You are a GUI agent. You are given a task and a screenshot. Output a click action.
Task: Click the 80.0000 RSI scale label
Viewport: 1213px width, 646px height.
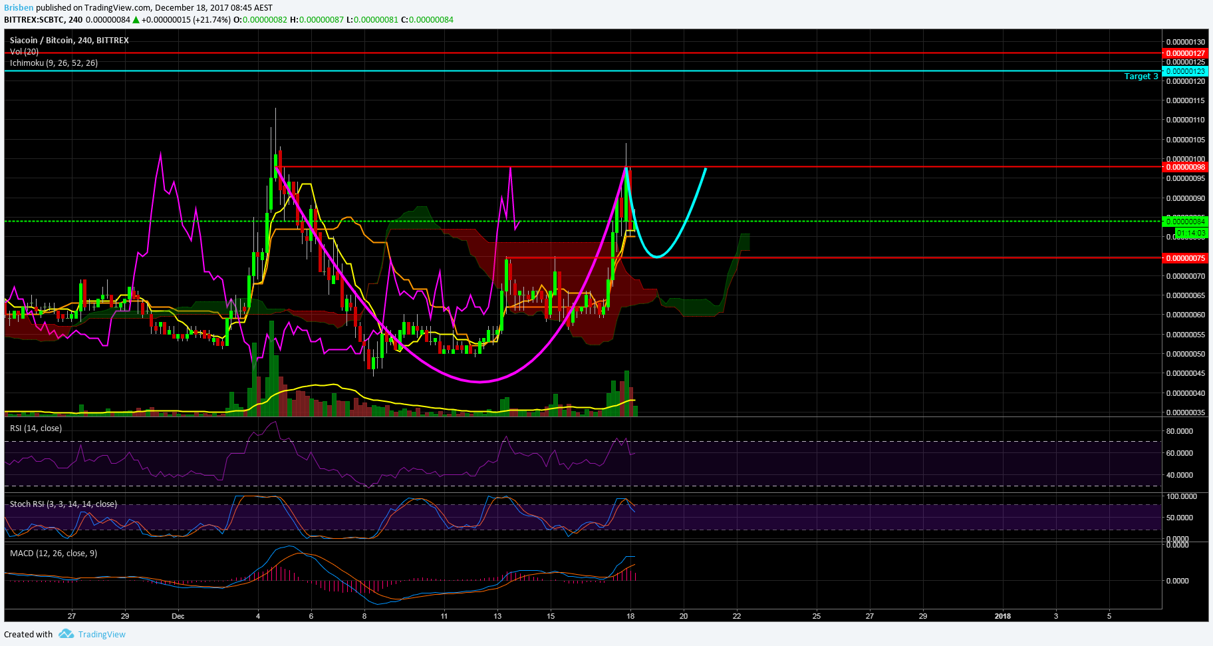1180,431
